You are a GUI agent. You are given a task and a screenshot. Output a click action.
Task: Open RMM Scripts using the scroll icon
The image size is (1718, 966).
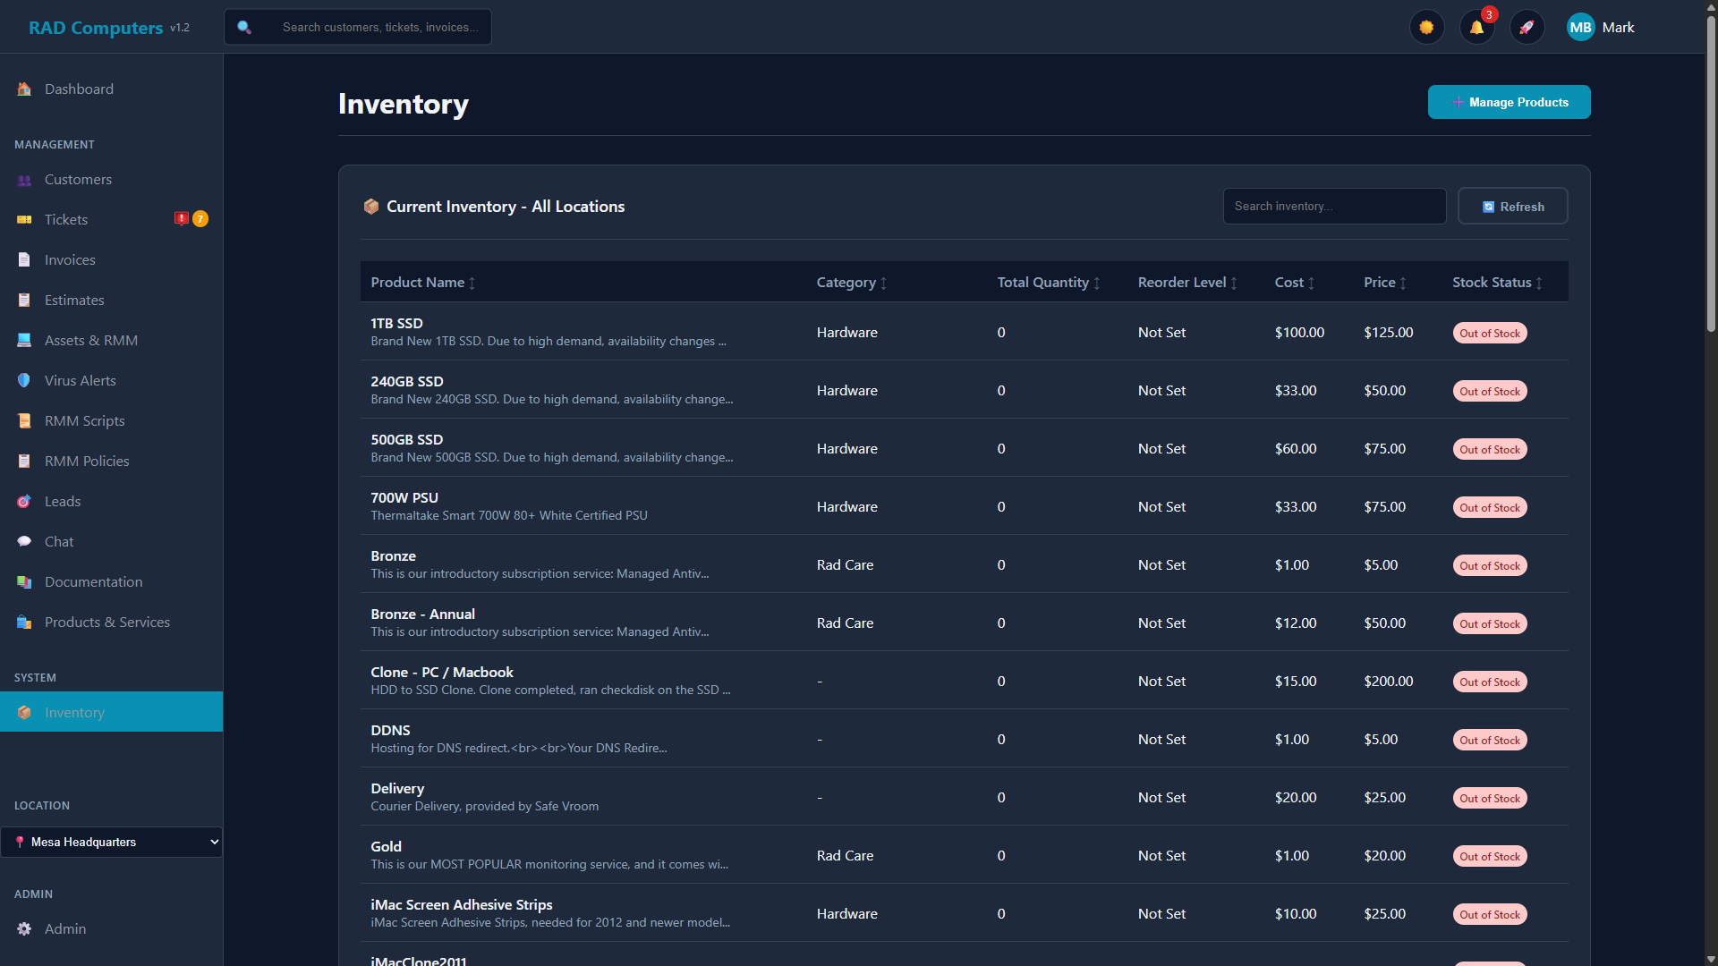click(23, 420)
